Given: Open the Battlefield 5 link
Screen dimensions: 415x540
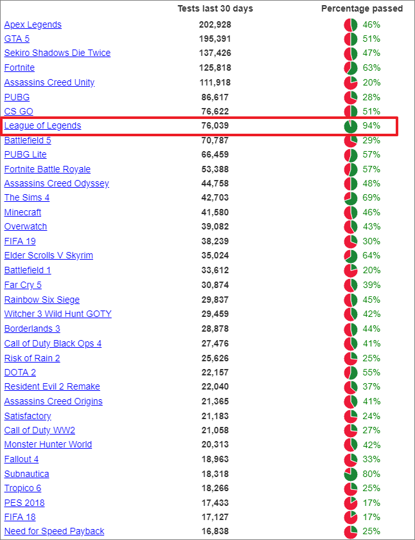Looking at the screenshot, I should pos(28,141).
